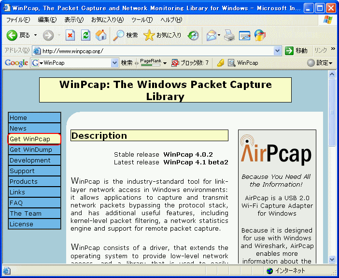Print the page with printer icon
This screenshot has height=278, width=339.
(x=229, y=35)
